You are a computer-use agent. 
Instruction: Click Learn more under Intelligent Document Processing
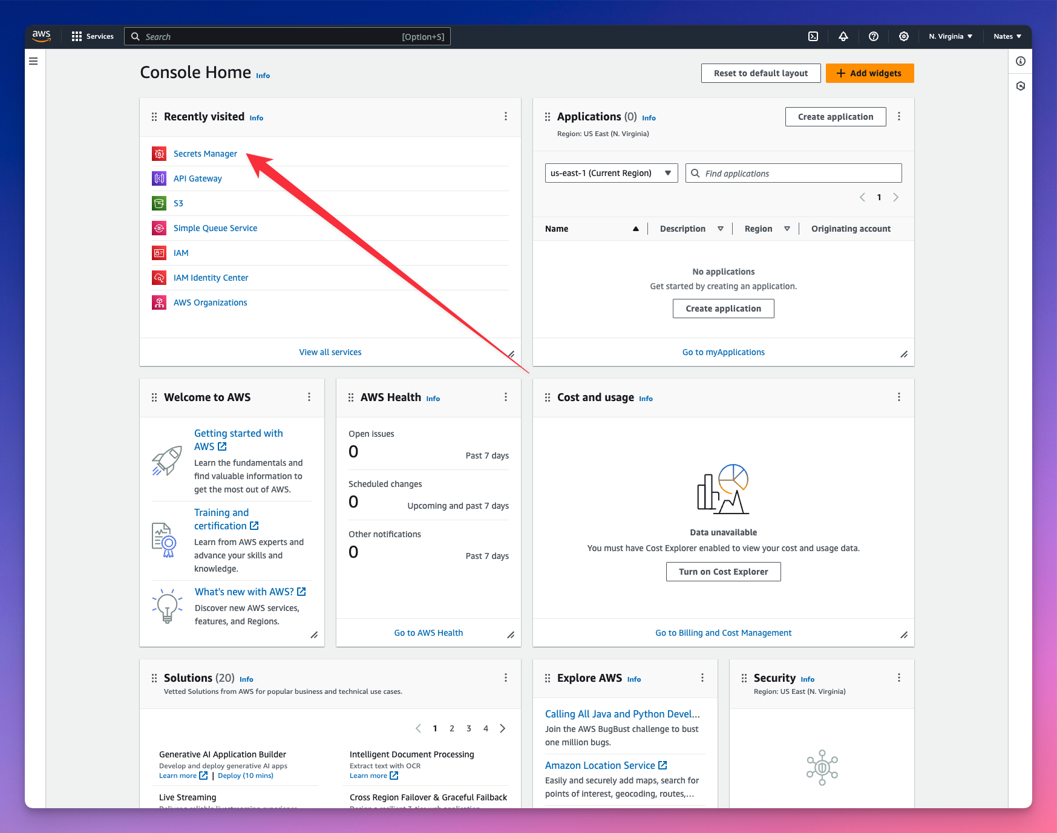pos(374,776)
